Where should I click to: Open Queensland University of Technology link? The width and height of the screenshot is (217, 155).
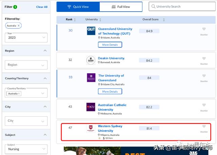click(x=115, y=31)
